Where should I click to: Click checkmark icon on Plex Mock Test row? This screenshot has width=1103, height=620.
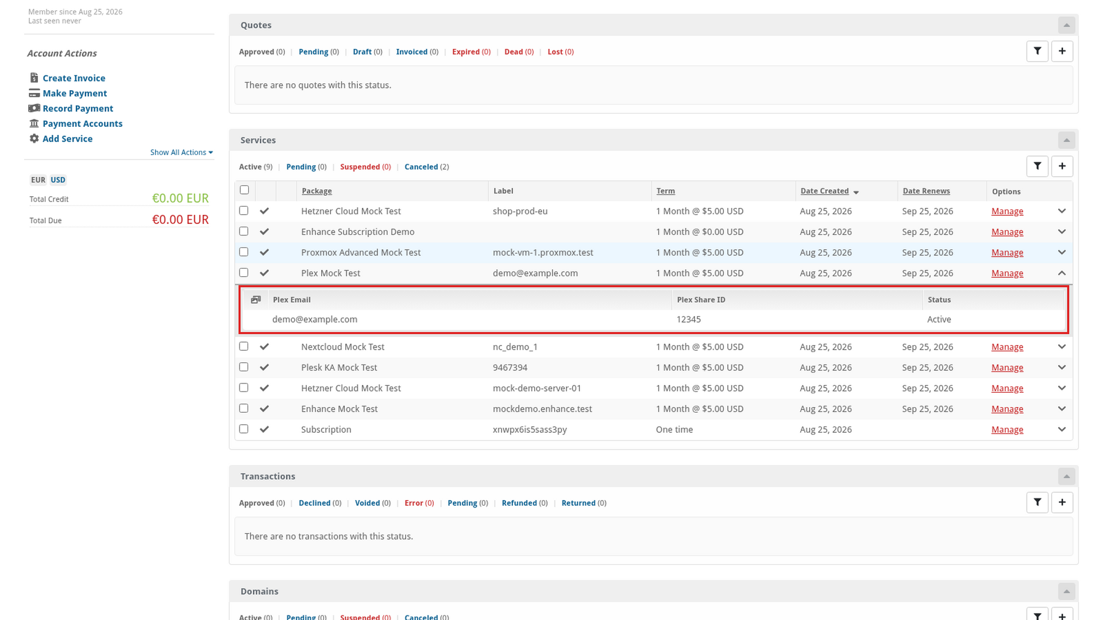(264, 273)
